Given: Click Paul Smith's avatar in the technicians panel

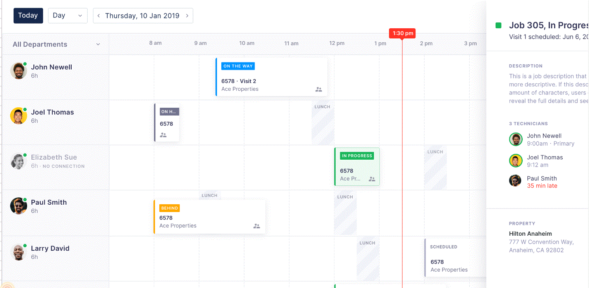Looking at the screenshot, I should [x=516, y=181].
